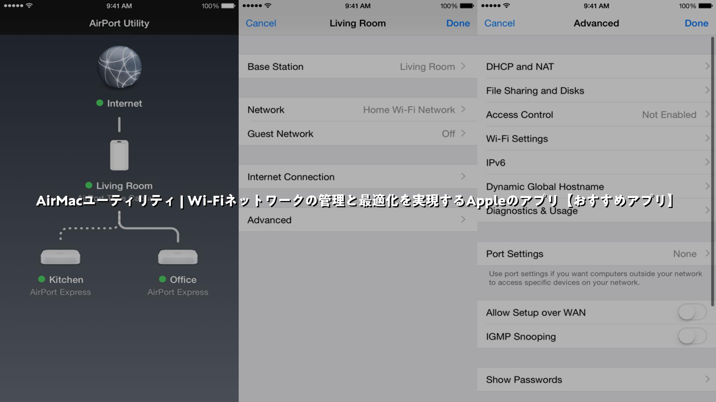This screenshot has width=716, height=402.
Task: Tap Cancel on the Advanced screen
Action: (x=499, y=23)
